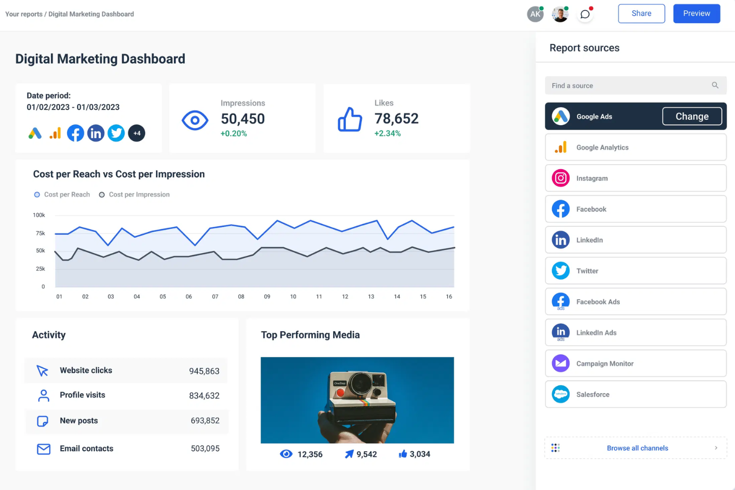
Task: Click the apps grid icon beside Browse all channels
Action: tap(555, 447)
